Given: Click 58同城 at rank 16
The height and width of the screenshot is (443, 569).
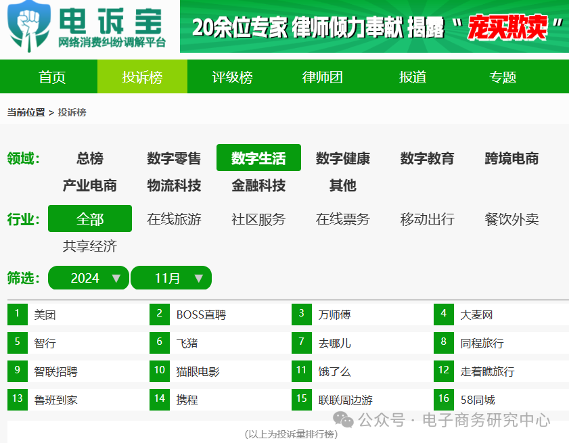Looking at the screenshot, I should pyautogui.click(x=476, y=399).
